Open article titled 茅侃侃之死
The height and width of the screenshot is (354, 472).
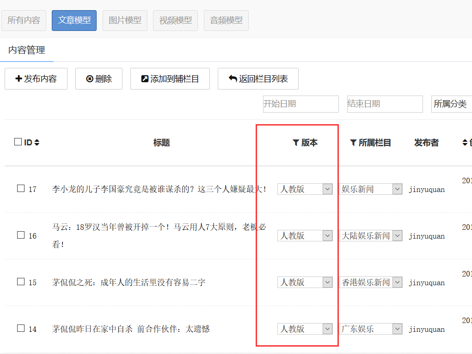coord(129,282)
